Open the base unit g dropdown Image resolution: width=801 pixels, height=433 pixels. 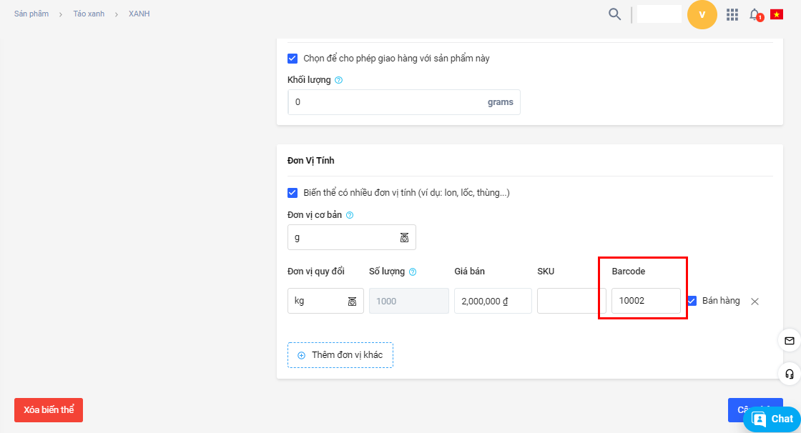click(351, 237)
